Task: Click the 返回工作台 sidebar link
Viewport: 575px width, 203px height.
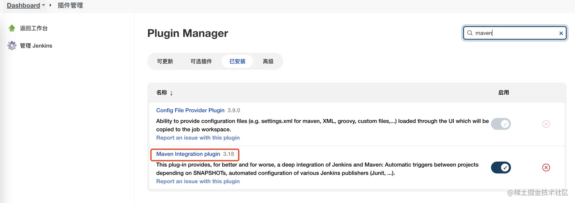Action: 33,28
